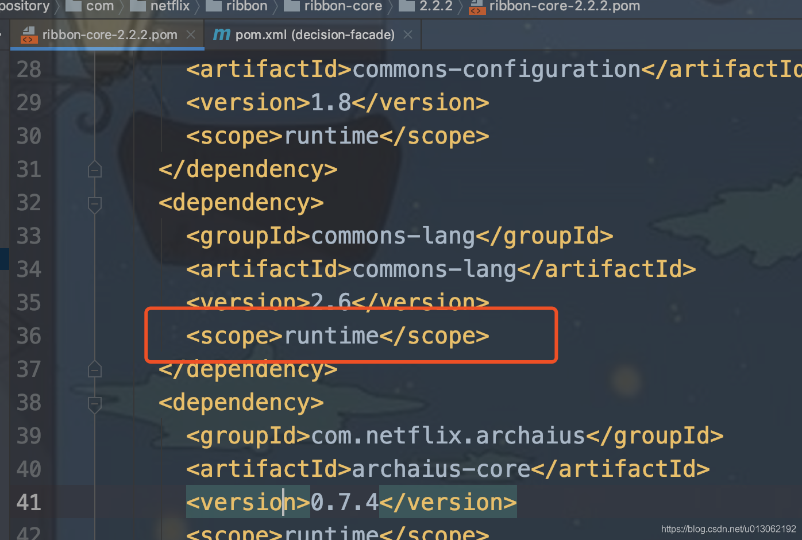Switch to the pom.xml (decision-facade) tab
Screen dimensions: 802x540
pyautogui.click(x=313, y=34)
